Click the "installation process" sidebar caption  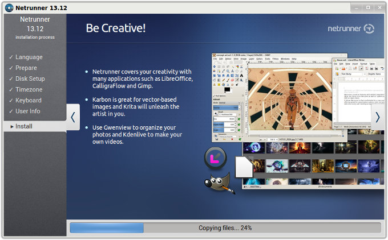[x=35, y=37]
